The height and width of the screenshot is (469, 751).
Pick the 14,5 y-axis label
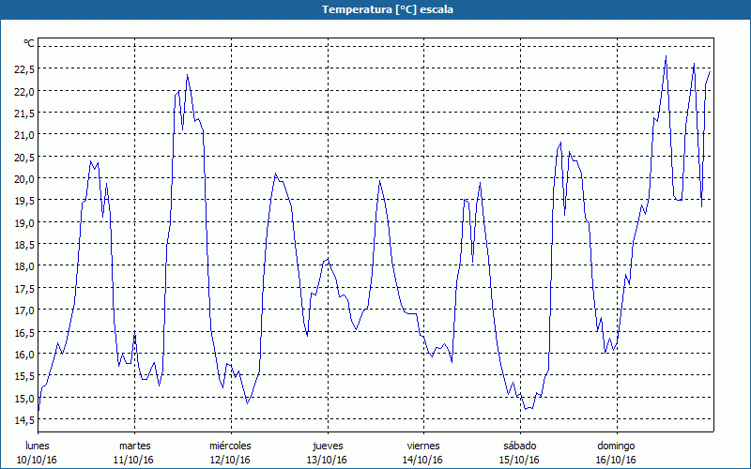click(24, 419)
